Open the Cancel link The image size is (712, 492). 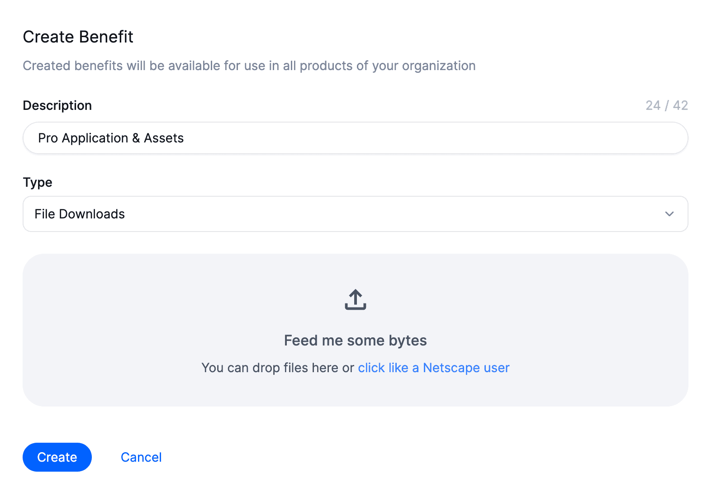(x=141, y=457)
